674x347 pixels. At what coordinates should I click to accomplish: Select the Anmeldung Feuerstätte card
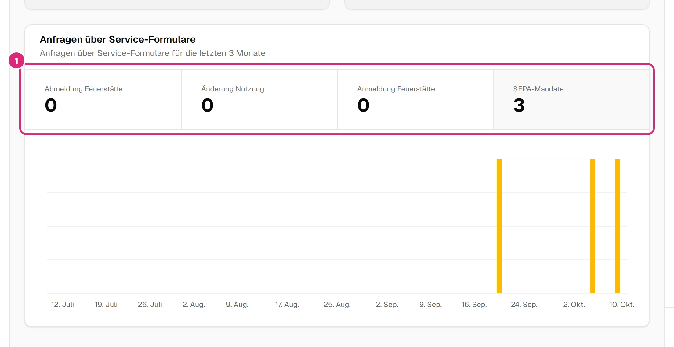[415, 99]
